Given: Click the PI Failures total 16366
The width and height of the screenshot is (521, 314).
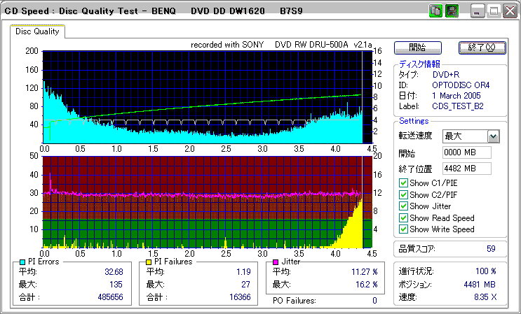Looking at the screenshot, I should [240, 297].
